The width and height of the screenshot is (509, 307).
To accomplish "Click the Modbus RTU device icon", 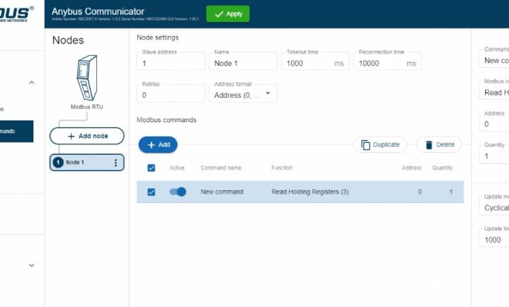I will [86, 78].
